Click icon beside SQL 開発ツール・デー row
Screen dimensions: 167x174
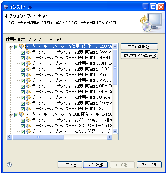[x=28, y=131]
